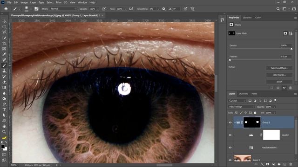Add layer mask icon at Layers panel bottom
Screen dimensions: 298x167
268,164
